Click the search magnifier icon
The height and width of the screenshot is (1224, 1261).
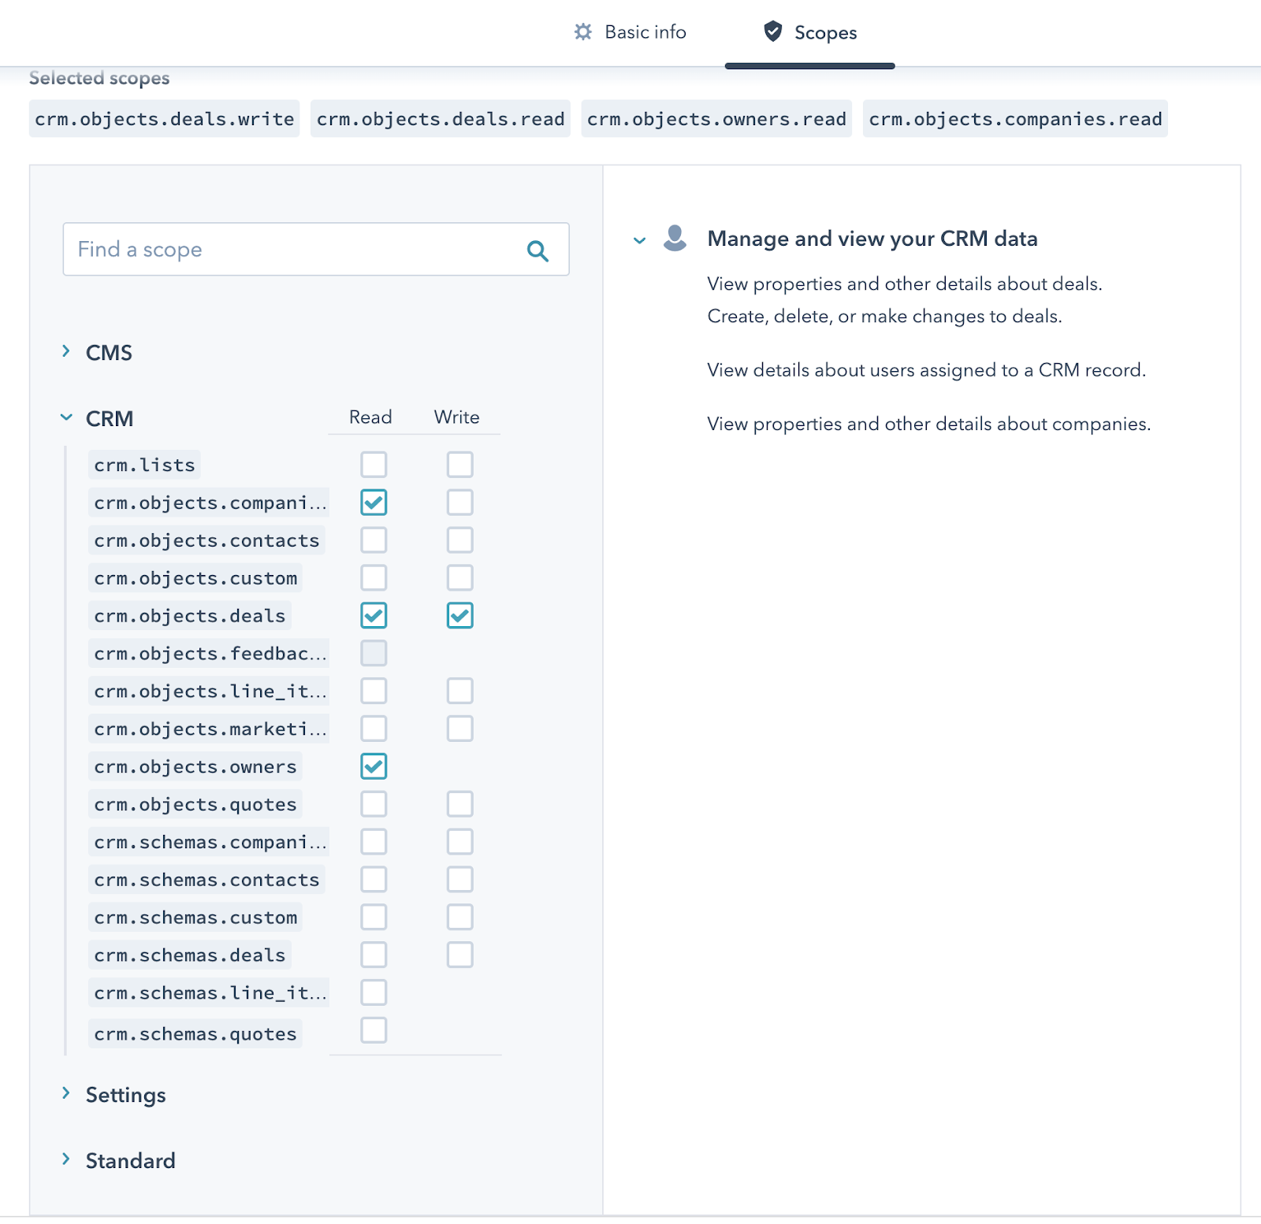tap(538, 250)
